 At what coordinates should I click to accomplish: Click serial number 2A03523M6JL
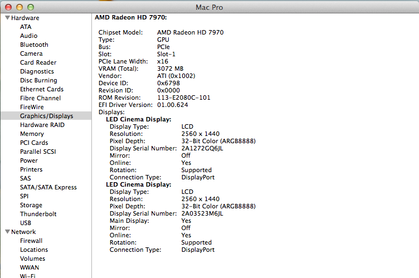(x=202, y=213)
